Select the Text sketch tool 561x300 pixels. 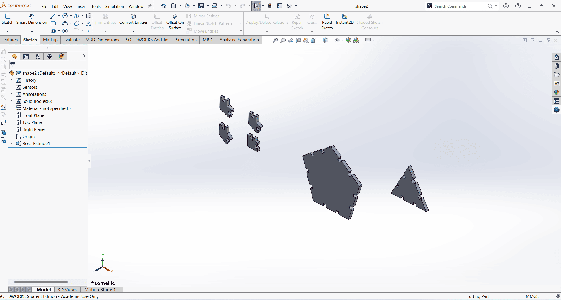[89, 23]
